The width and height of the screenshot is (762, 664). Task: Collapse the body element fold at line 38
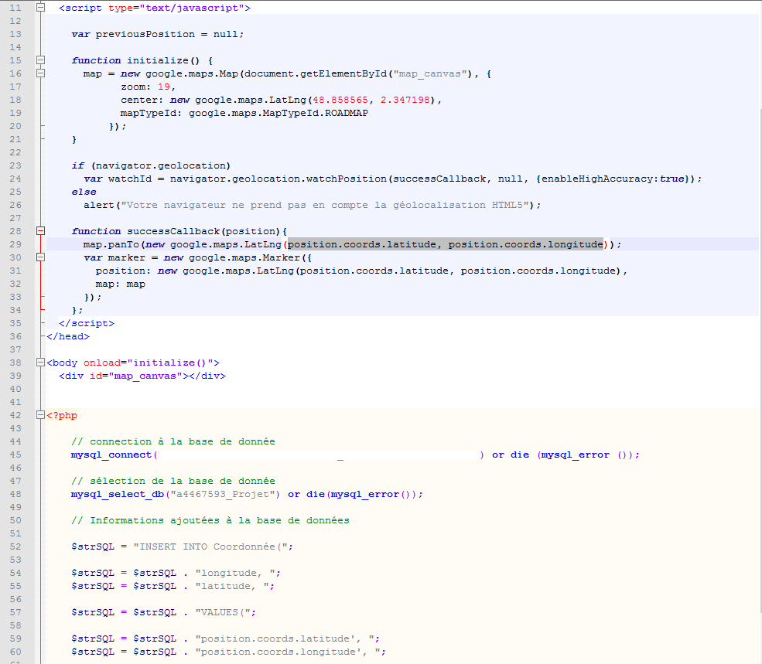39,363
